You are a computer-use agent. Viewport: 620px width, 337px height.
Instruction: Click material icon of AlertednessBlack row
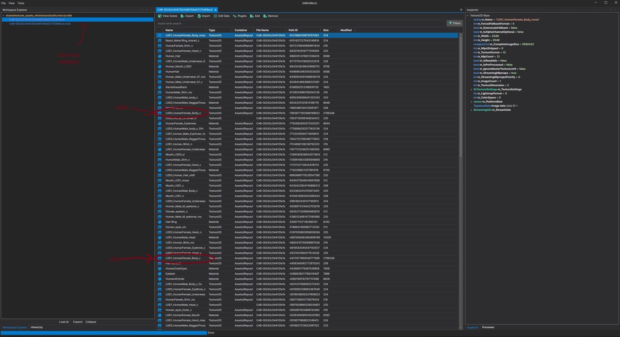pos(160,87)
